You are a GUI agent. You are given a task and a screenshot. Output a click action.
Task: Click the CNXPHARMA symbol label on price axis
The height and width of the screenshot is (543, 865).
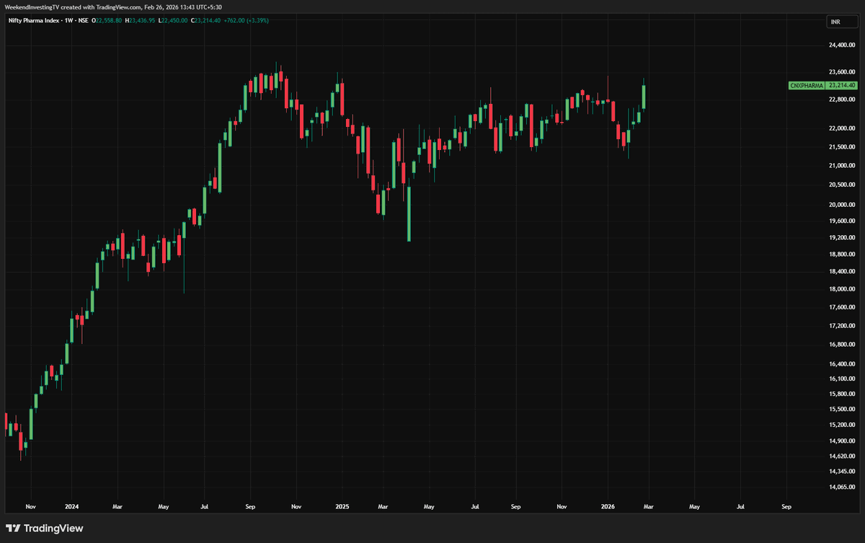[807, 86]
